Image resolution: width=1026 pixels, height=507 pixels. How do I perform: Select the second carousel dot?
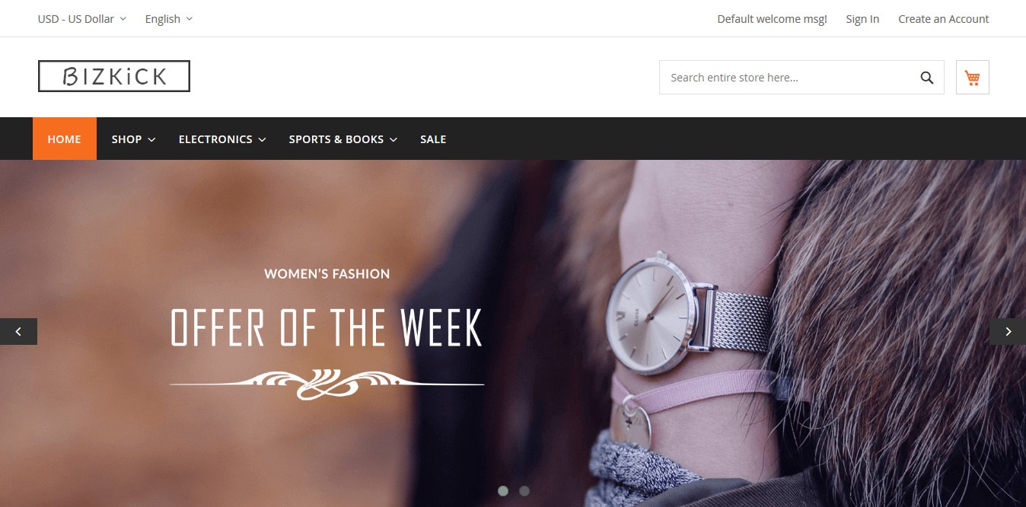point(524,491)
